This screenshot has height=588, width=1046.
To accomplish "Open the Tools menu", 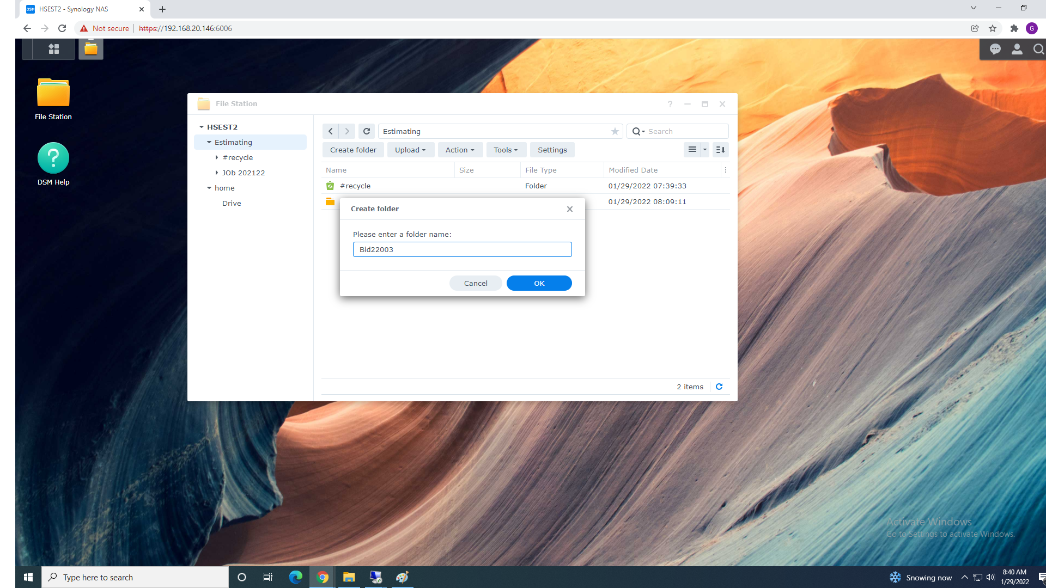I will click(x=506, y=150).
